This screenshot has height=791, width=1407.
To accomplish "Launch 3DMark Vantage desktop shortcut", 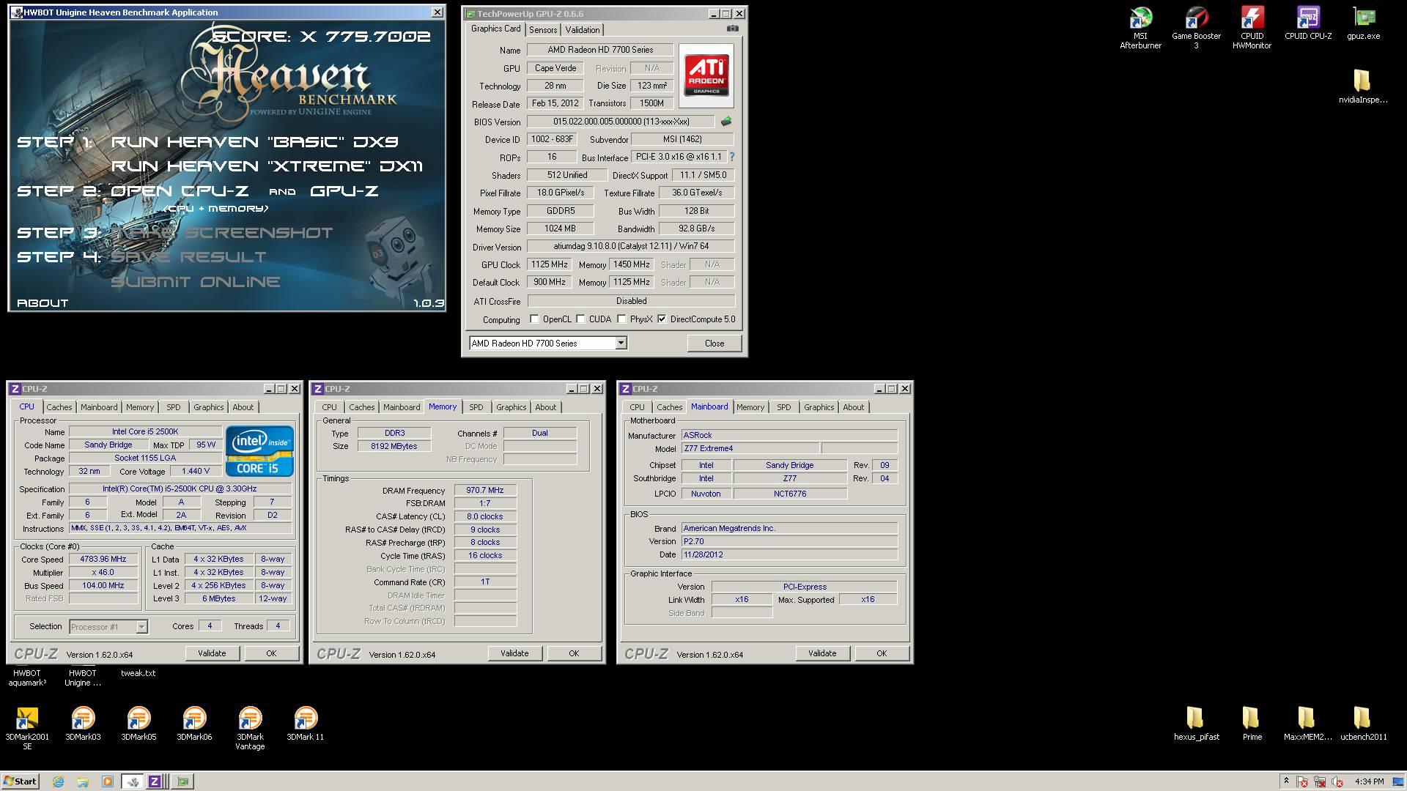I will pyautogui.click(x=250, y=729).
